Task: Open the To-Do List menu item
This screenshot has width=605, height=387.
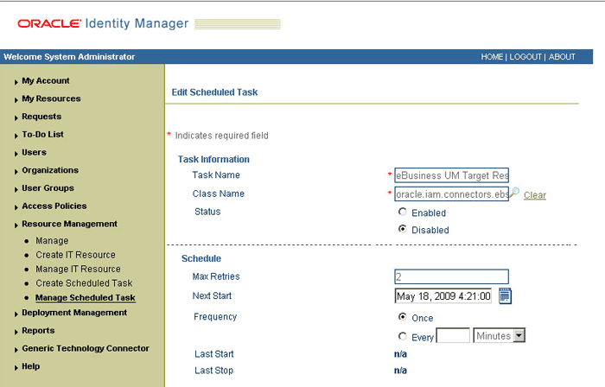Action: click(x=43, y=134)
